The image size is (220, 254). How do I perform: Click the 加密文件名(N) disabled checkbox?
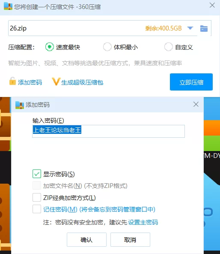[37, 185]
